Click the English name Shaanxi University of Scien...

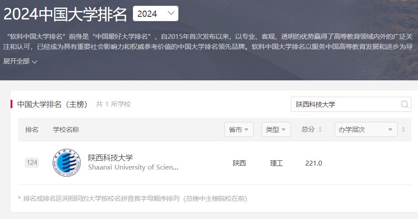tap(133, 167)
